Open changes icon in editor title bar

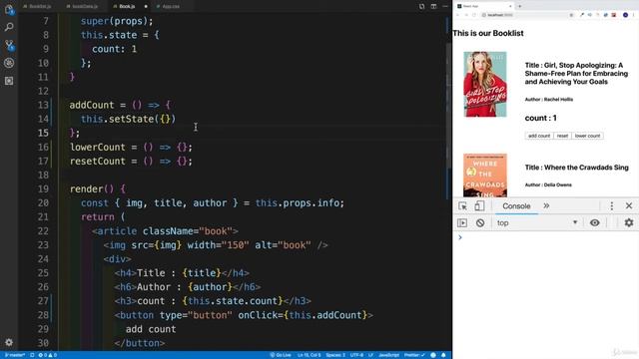tap(421, 6)
